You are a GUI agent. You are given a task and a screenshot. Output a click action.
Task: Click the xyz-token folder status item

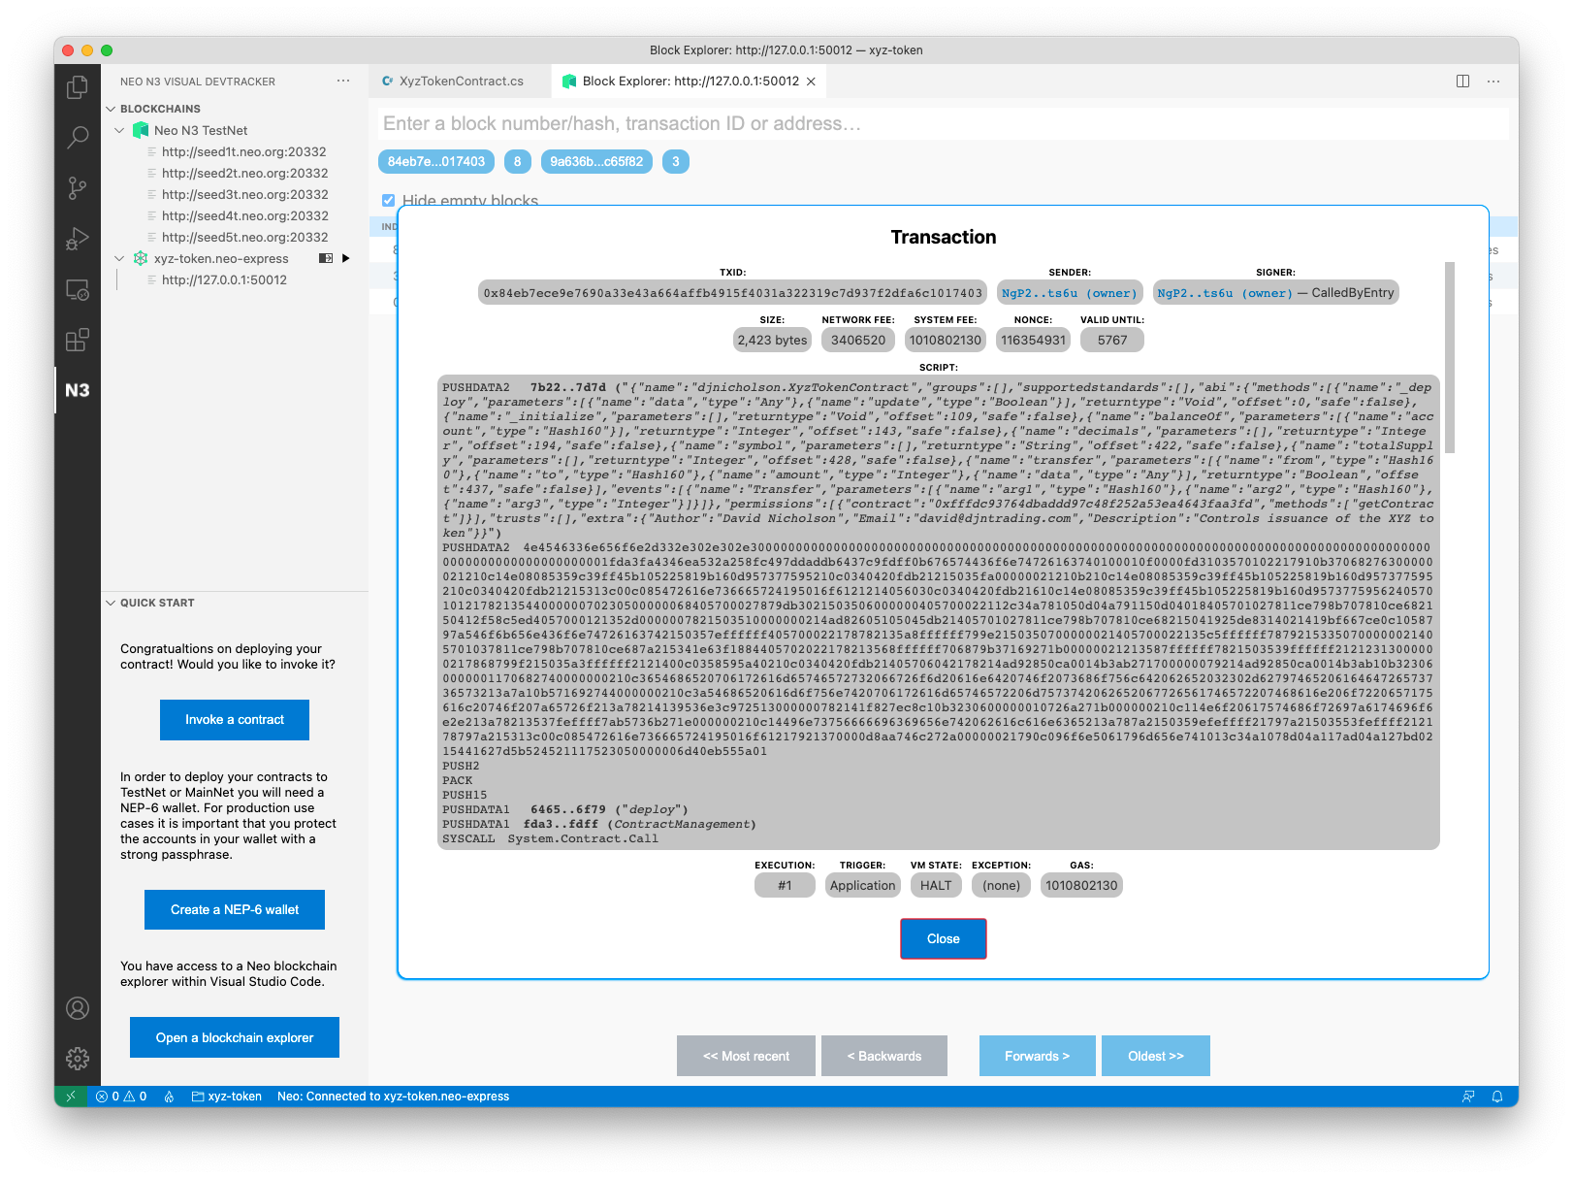pos(227,1097)
